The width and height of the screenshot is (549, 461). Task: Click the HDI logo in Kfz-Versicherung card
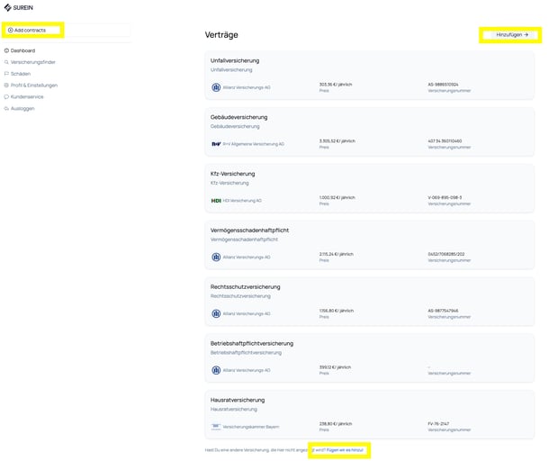coord(216,201)
